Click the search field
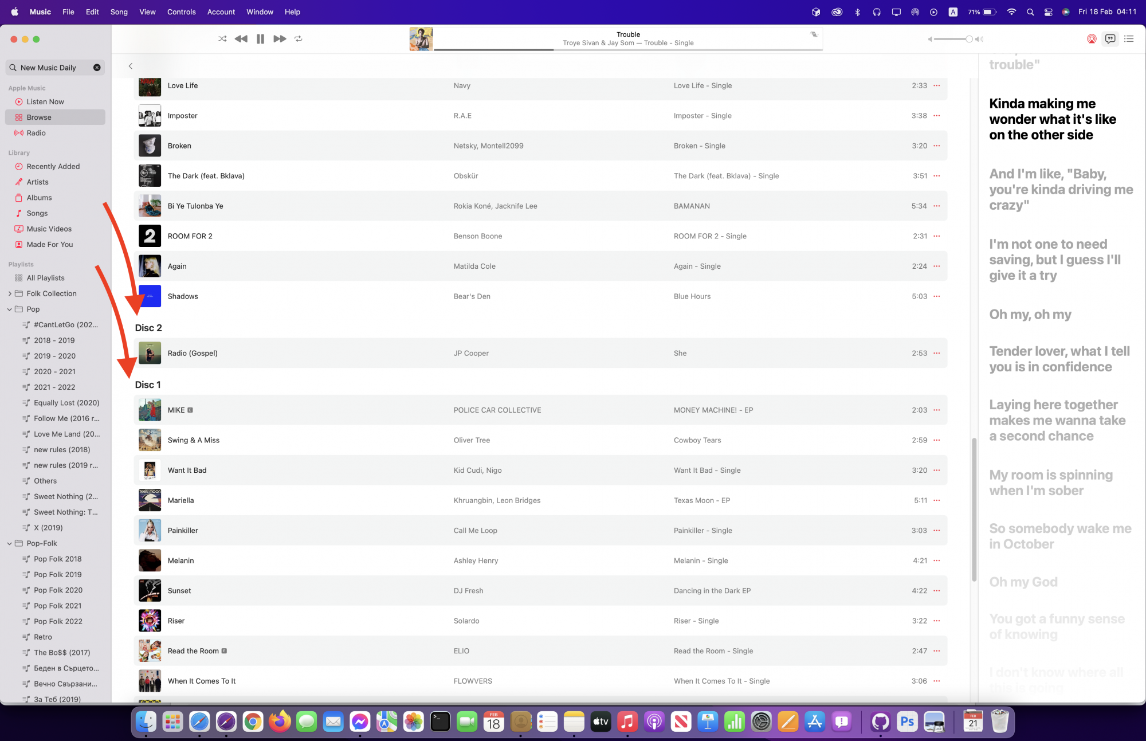1146x741 pixels. (55, 68)
